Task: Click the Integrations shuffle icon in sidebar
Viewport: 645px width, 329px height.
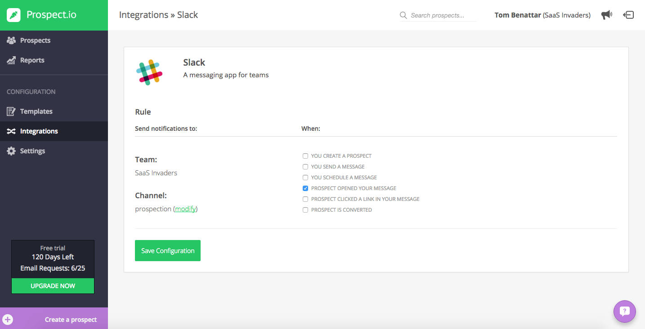Action: point(11,131)
